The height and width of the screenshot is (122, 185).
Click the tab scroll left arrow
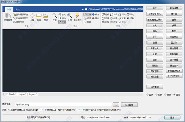point(3,94)
